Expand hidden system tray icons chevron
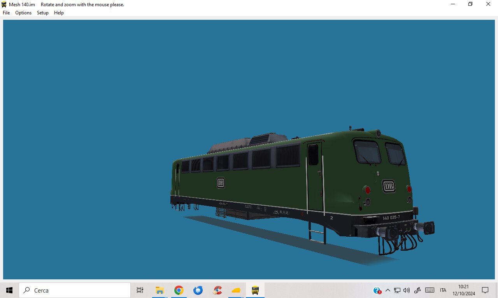This screenshot has width=498, height=298. pyautogui.click(x=388, y=290)
